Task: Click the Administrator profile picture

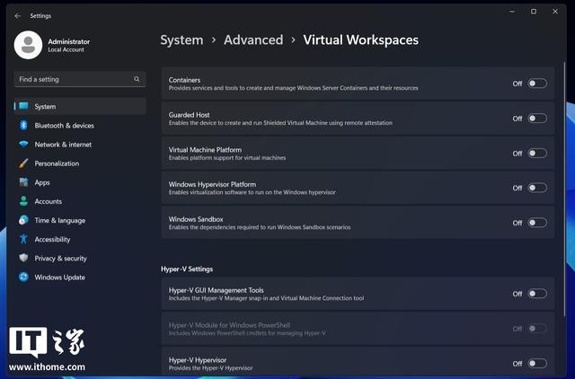Action: coord(29,45)
